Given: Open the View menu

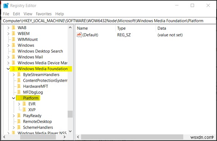Looking at the screenshot, I should click(28, 14).
